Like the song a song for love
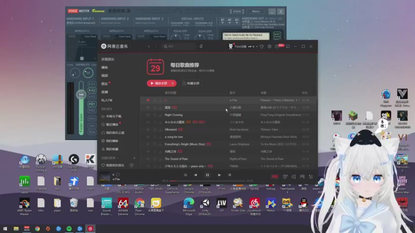The width and height of the screenshot is (415, 233). 155,137
